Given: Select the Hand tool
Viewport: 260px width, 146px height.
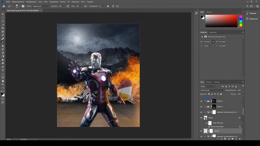Looking at the screenshot, I should (3, 81).
